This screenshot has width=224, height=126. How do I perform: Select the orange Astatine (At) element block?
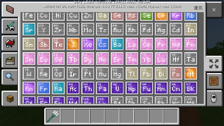(190, 73)
